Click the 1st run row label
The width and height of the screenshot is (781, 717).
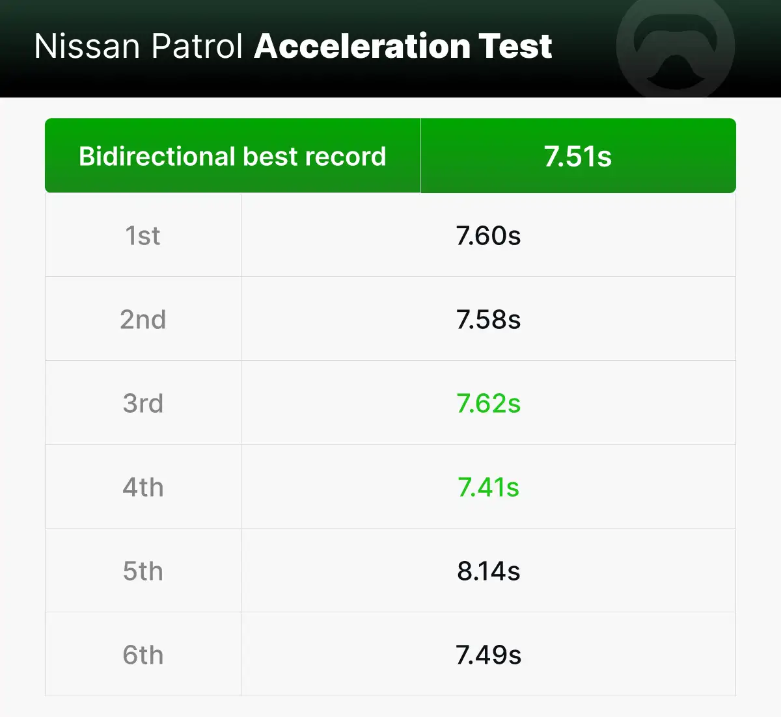tap(143, 236)
